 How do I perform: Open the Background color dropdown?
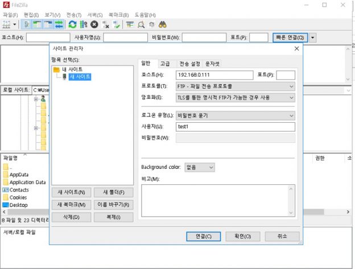coord(200,167)
